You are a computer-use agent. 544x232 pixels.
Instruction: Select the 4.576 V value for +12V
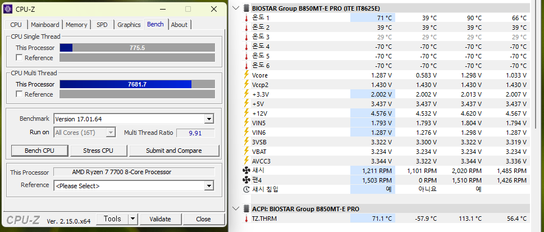[382, 113]
